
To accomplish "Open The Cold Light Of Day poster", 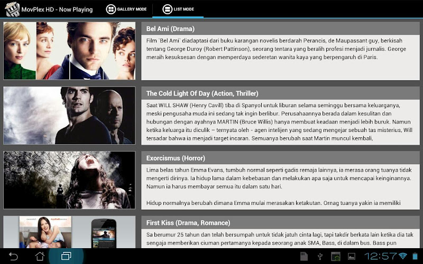I will click(x=69, y=115).
